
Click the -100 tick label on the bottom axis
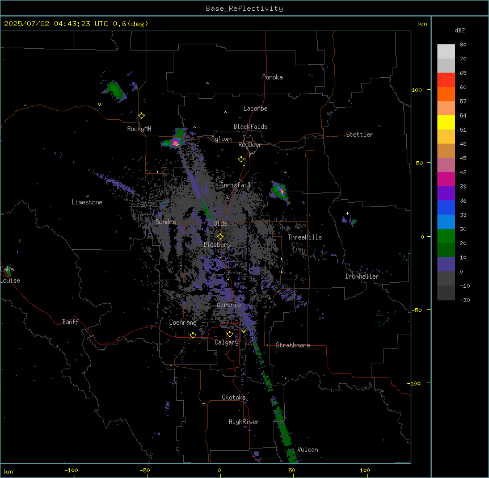(71, 470)
